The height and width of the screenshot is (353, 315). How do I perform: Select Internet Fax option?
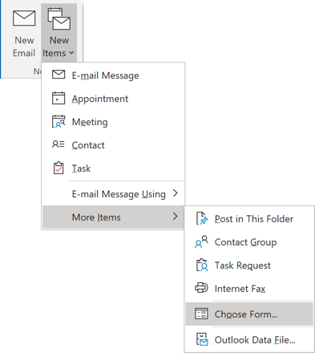pyautogui.click(x=249, y=289)
